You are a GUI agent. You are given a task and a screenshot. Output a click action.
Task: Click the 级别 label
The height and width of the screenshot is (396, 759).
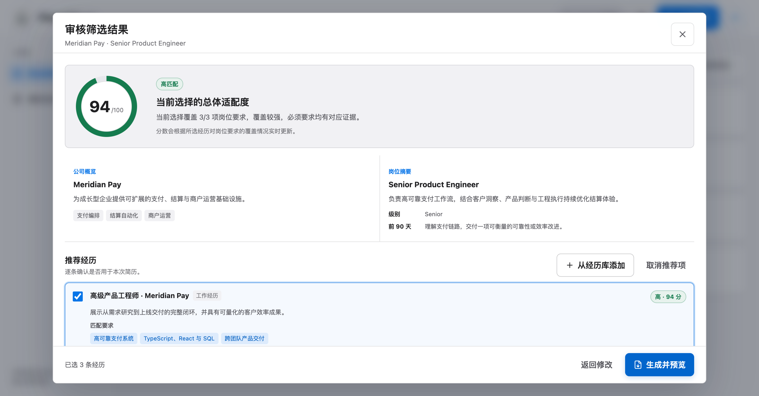point(394,214)
